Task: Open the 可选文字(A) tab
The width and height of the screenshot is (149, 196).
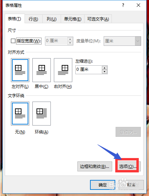Action: click(98, 19)
